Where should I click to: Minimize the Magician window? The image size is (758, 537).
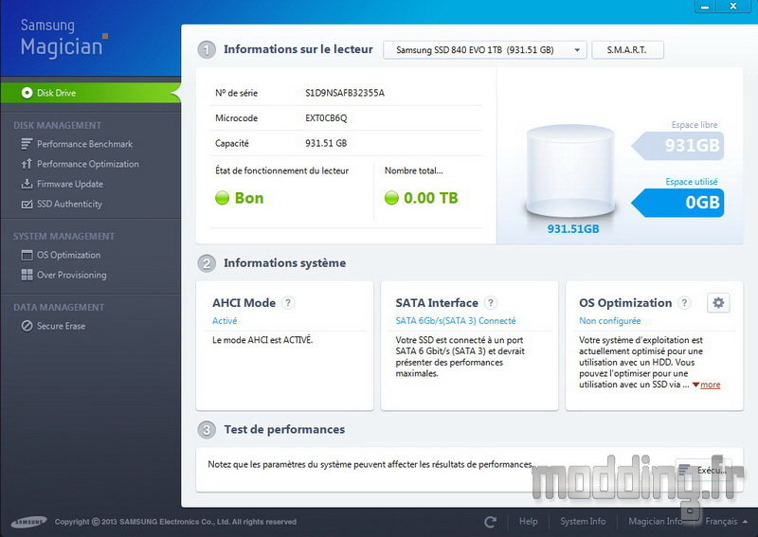pos(705,7)
